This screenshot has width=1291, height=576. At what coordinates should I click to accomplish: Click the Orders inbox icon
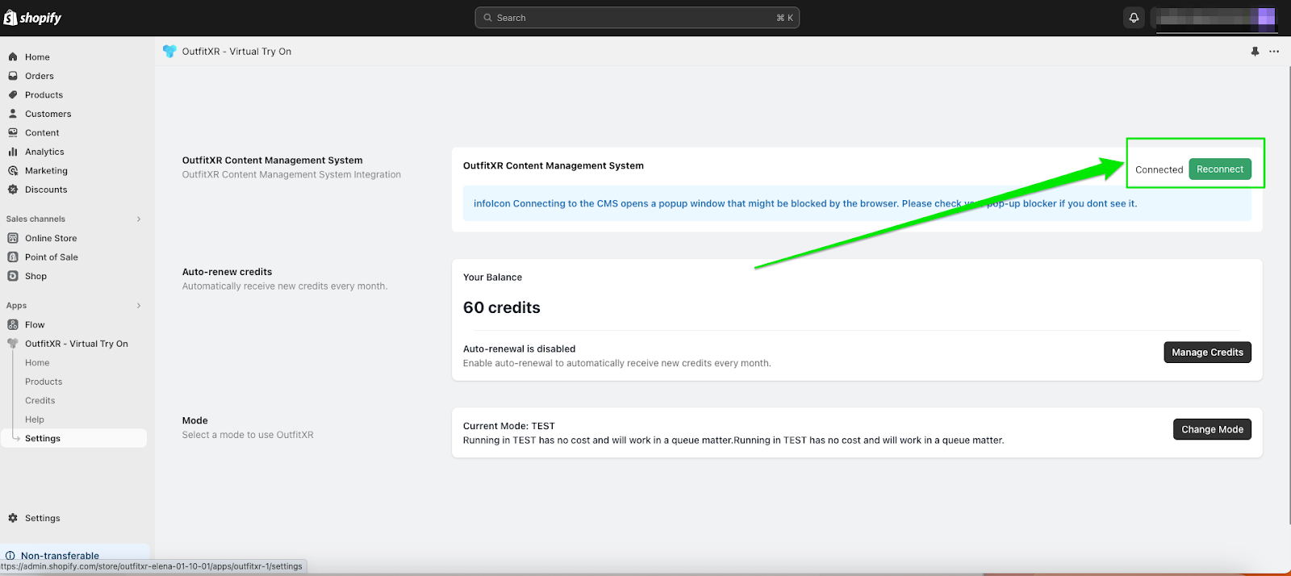pyautogui.click(x=13, y=76)
